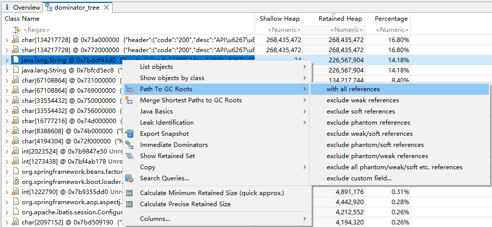Expand the java.lang.String @ 0x7bddf43d0 row

point(7,60)
